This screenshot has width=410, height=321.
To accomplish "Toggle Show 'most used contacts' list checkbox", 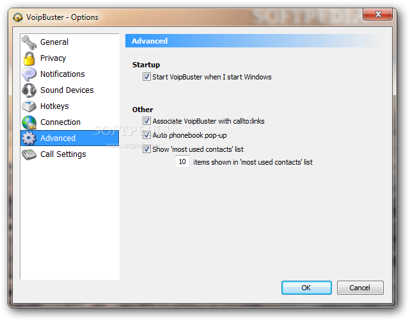I will (x=146, y=149).
